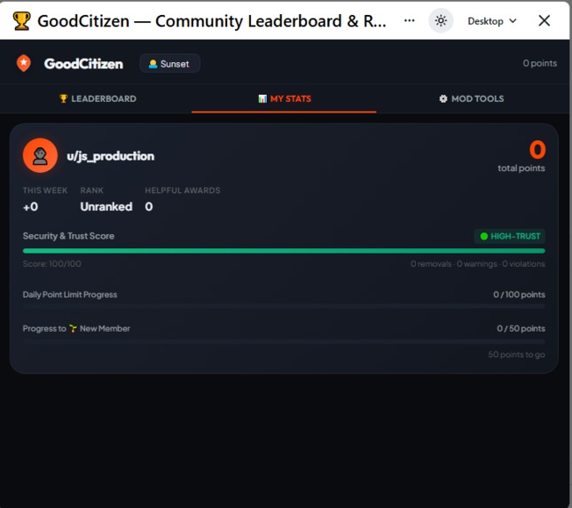
Task: Open the three-dot more options menu
Action: click(410, 20)
